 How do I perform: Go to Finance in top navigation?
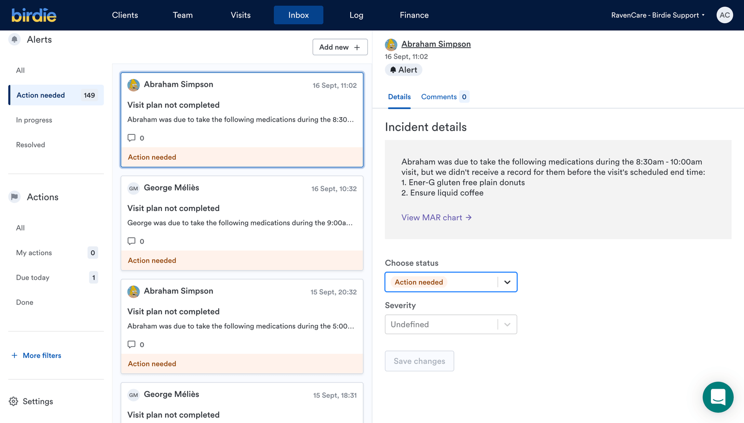pos(414,15)
